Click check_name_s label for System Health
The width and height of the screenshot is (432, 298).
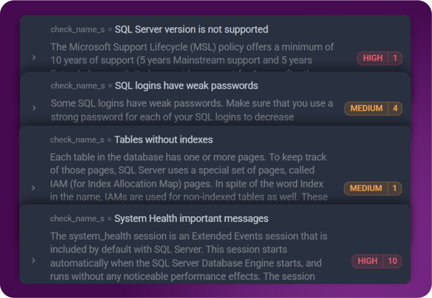(x=78, y=219)
